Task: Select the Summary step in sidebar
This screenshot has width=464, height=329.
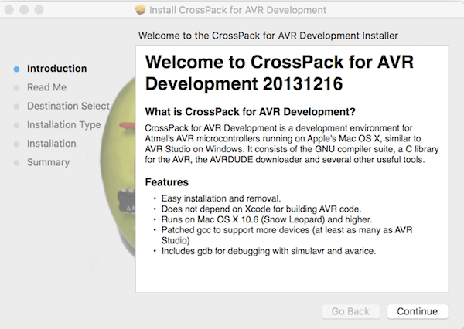Action: (48, 162)
